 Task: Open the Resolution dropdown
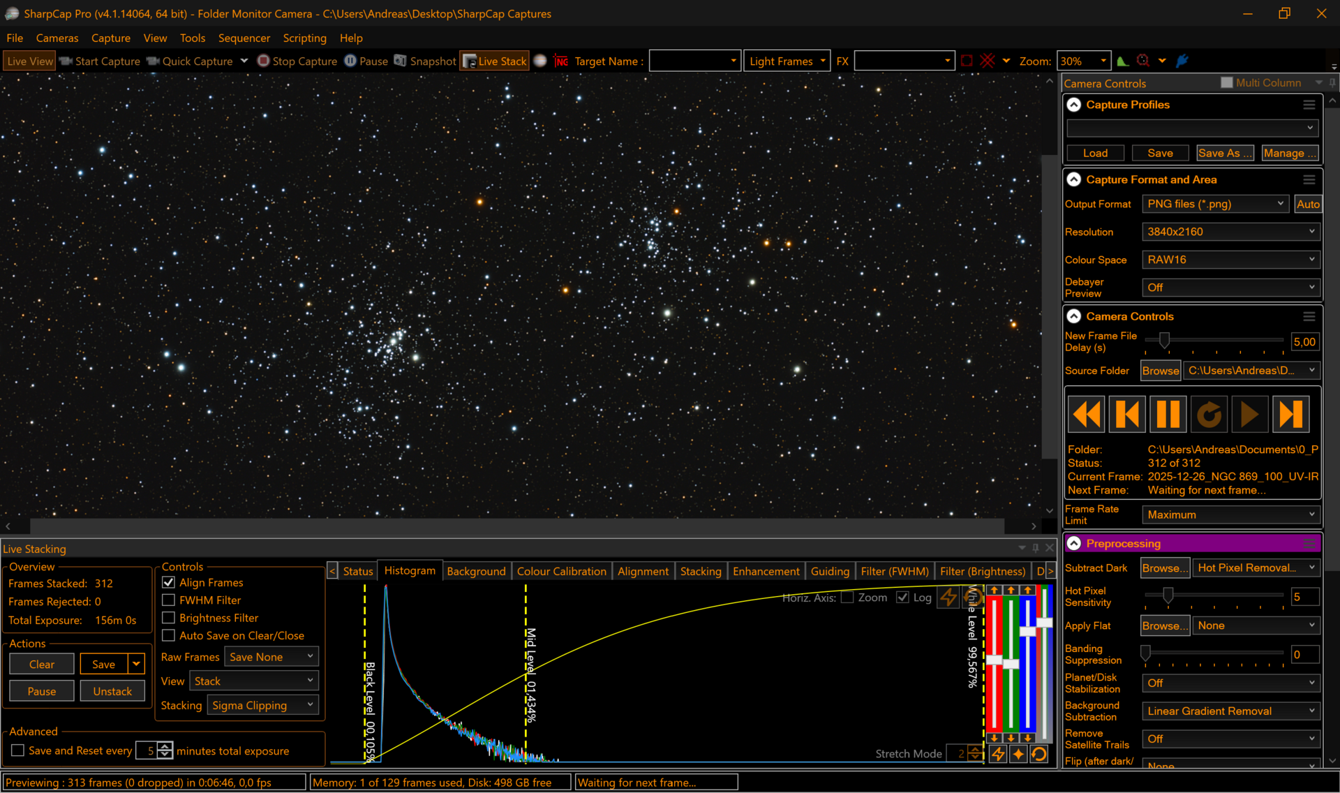click(1230, 232)
